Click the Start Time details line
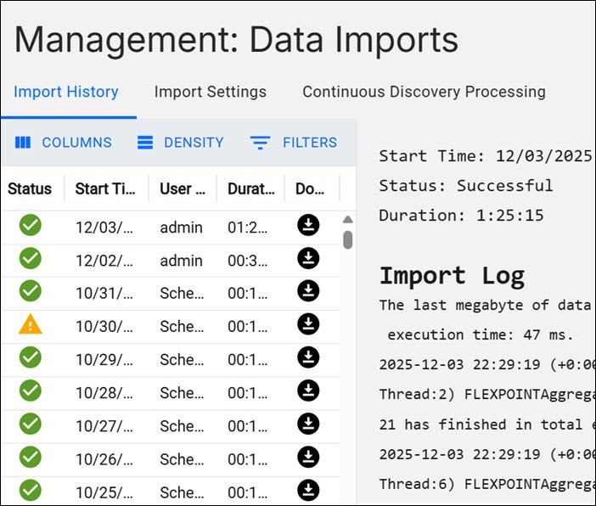The width and height of the screenshot is (596, 506). [x=486, y=156]
